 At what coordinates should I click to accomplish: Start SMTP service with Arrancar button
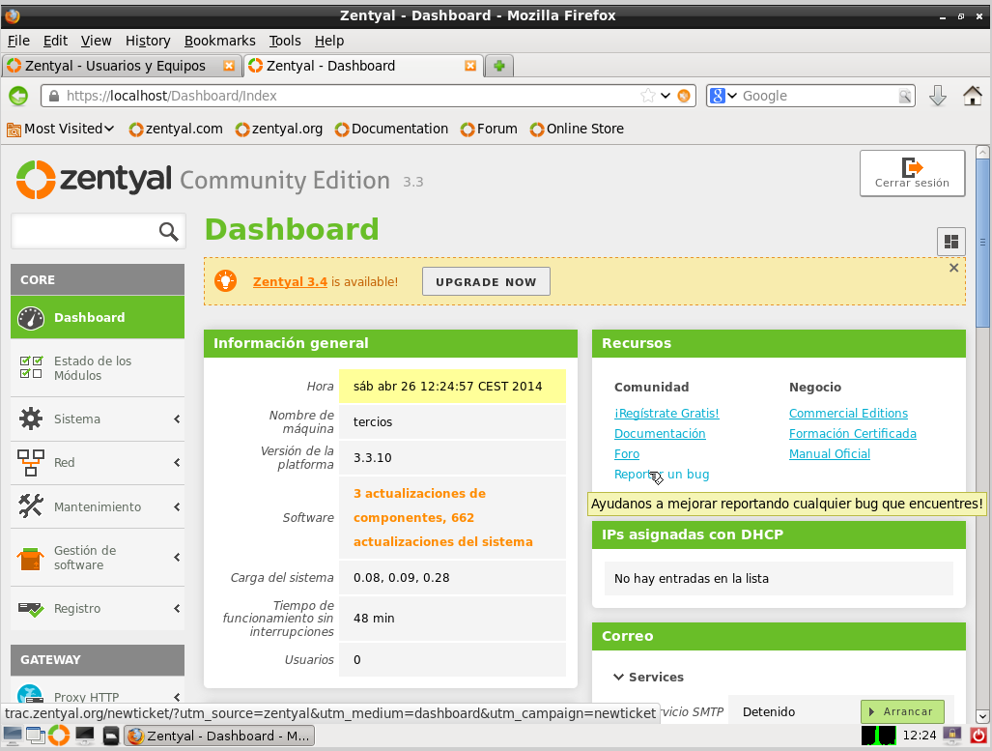pyautogui.click(x=902, y=711)
